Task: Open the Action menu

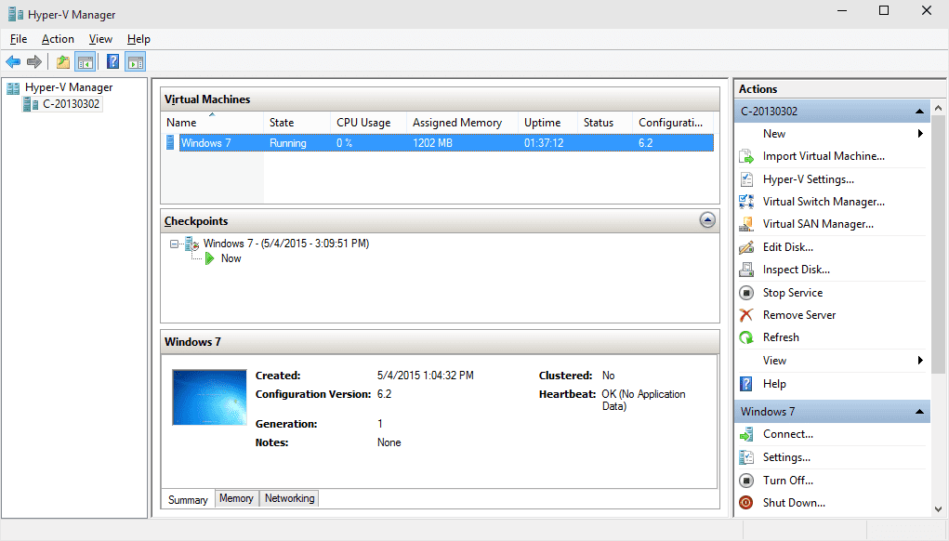Action: (58, 39)
